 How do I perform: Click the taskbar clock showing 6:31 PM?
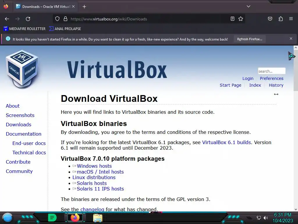coord(282,218)
